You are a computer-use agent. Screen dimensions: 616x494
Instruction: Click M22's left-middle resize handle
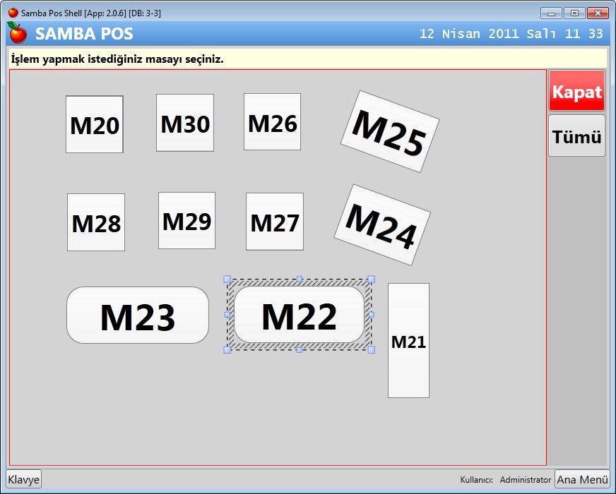point(227,314)
